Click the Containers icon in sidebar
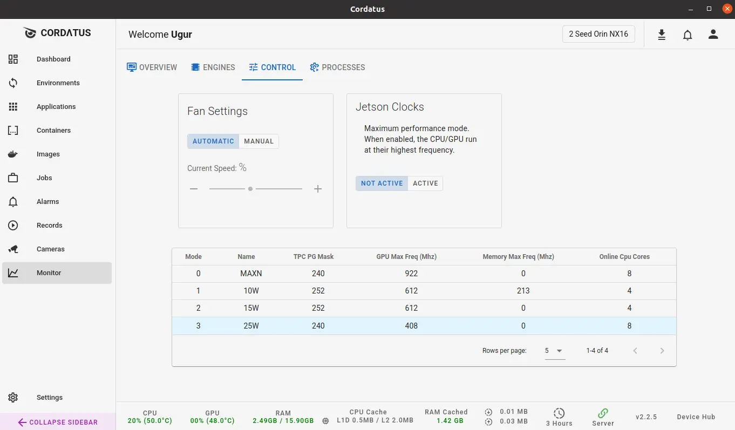735x430 pixels. (x=13, y=131)
